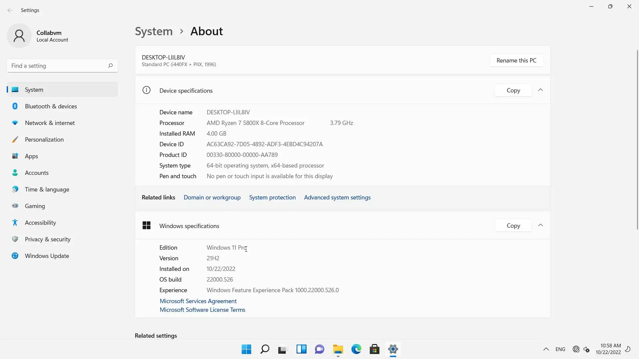Open Privacy & security page
Viewport: 639px width, 359px height.
click(x=48, y=239)
